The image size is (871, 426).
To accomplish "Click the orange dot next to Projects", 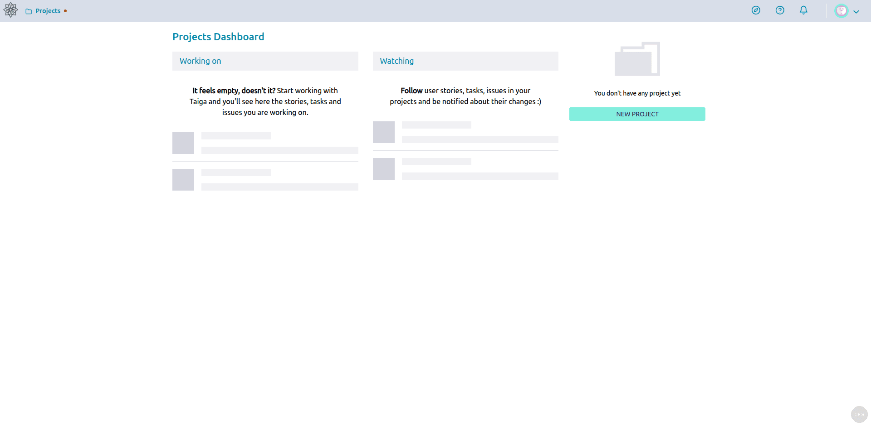I will coord(65,10).
